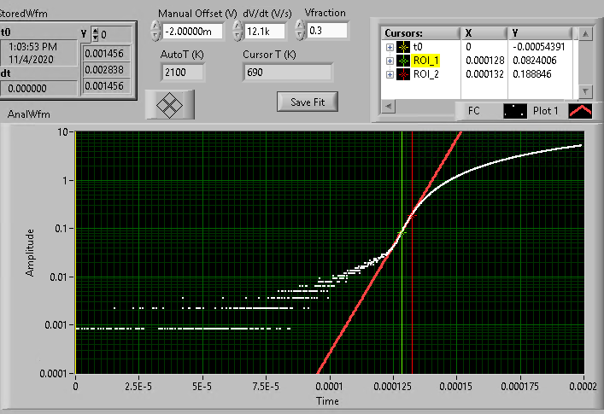Image resolution: width=604 pixels, height=414 pixels.
Task: Click the green ROI_1 cursor marker on plot
Action: pyautogui.click(x=402, y=232)
